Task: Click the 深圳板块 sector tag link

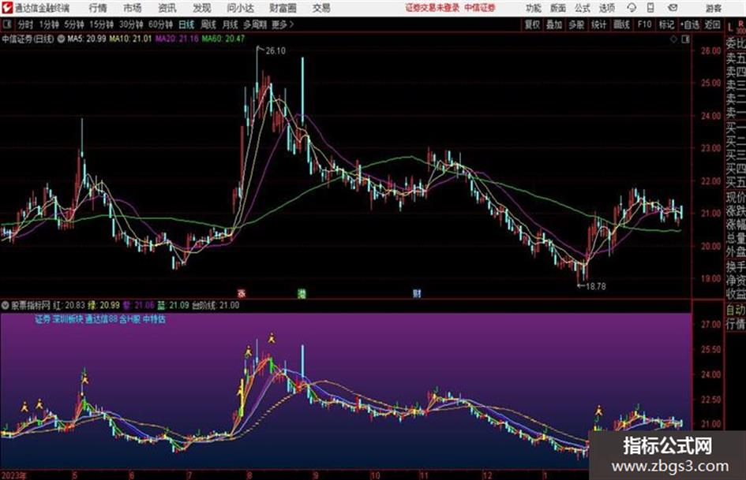Action: tap(68, 319)
